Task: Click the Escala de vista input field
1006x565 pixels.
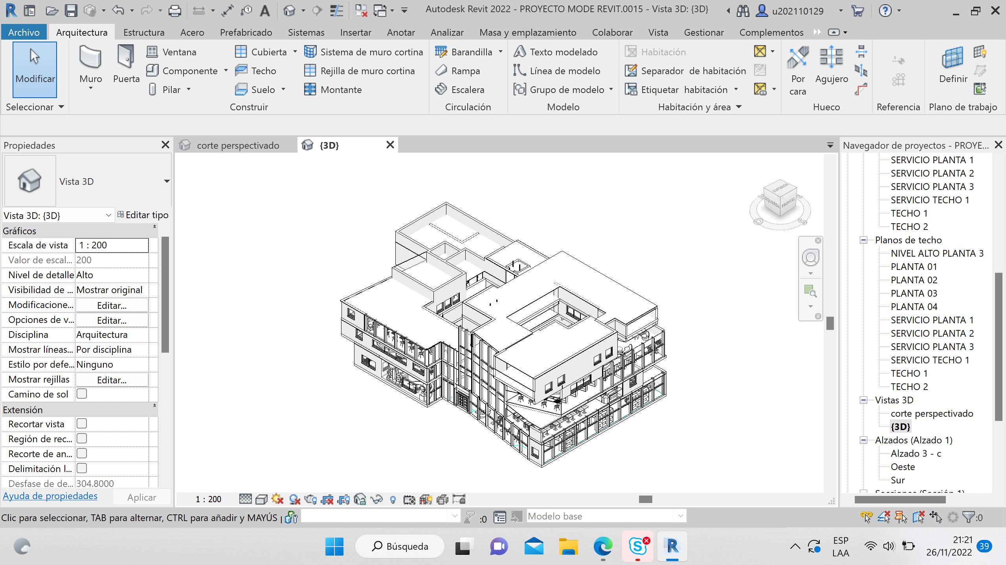Action: [x=112, y=245]
